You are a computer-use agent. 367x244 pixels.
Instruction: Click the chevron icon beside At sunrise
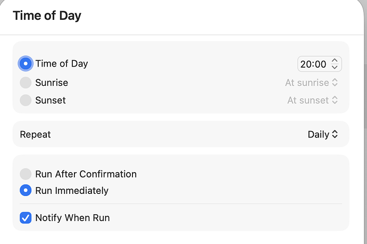pyautogui.click(x=335, y=83)
